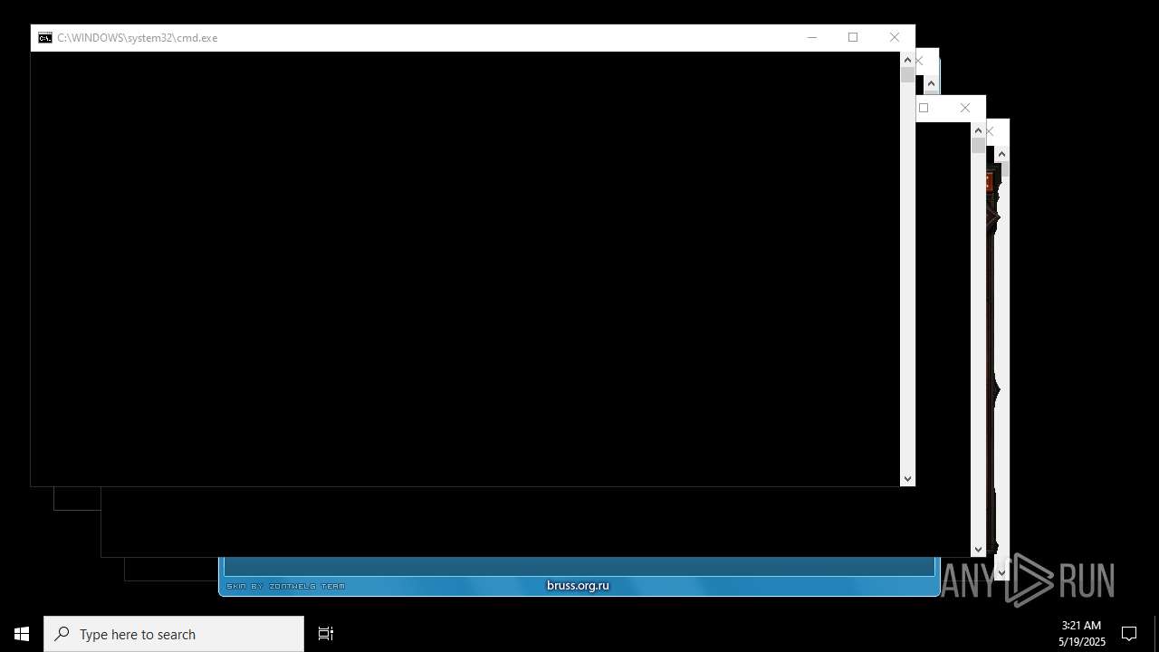The width and height of the screenshot is (1159, 652).
Task: Open Task View from taskbar
Action: [x=326, y=634]
